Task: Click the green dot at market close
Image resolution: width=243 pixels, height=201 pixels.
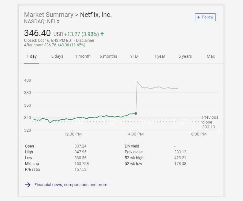Action: (x=136, y=113)
